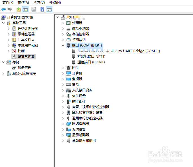Image resolution: width=193 pixels, height=167 pixels.
Task: Click the Back arrow toolbar icon
Action: pos(3,9)
